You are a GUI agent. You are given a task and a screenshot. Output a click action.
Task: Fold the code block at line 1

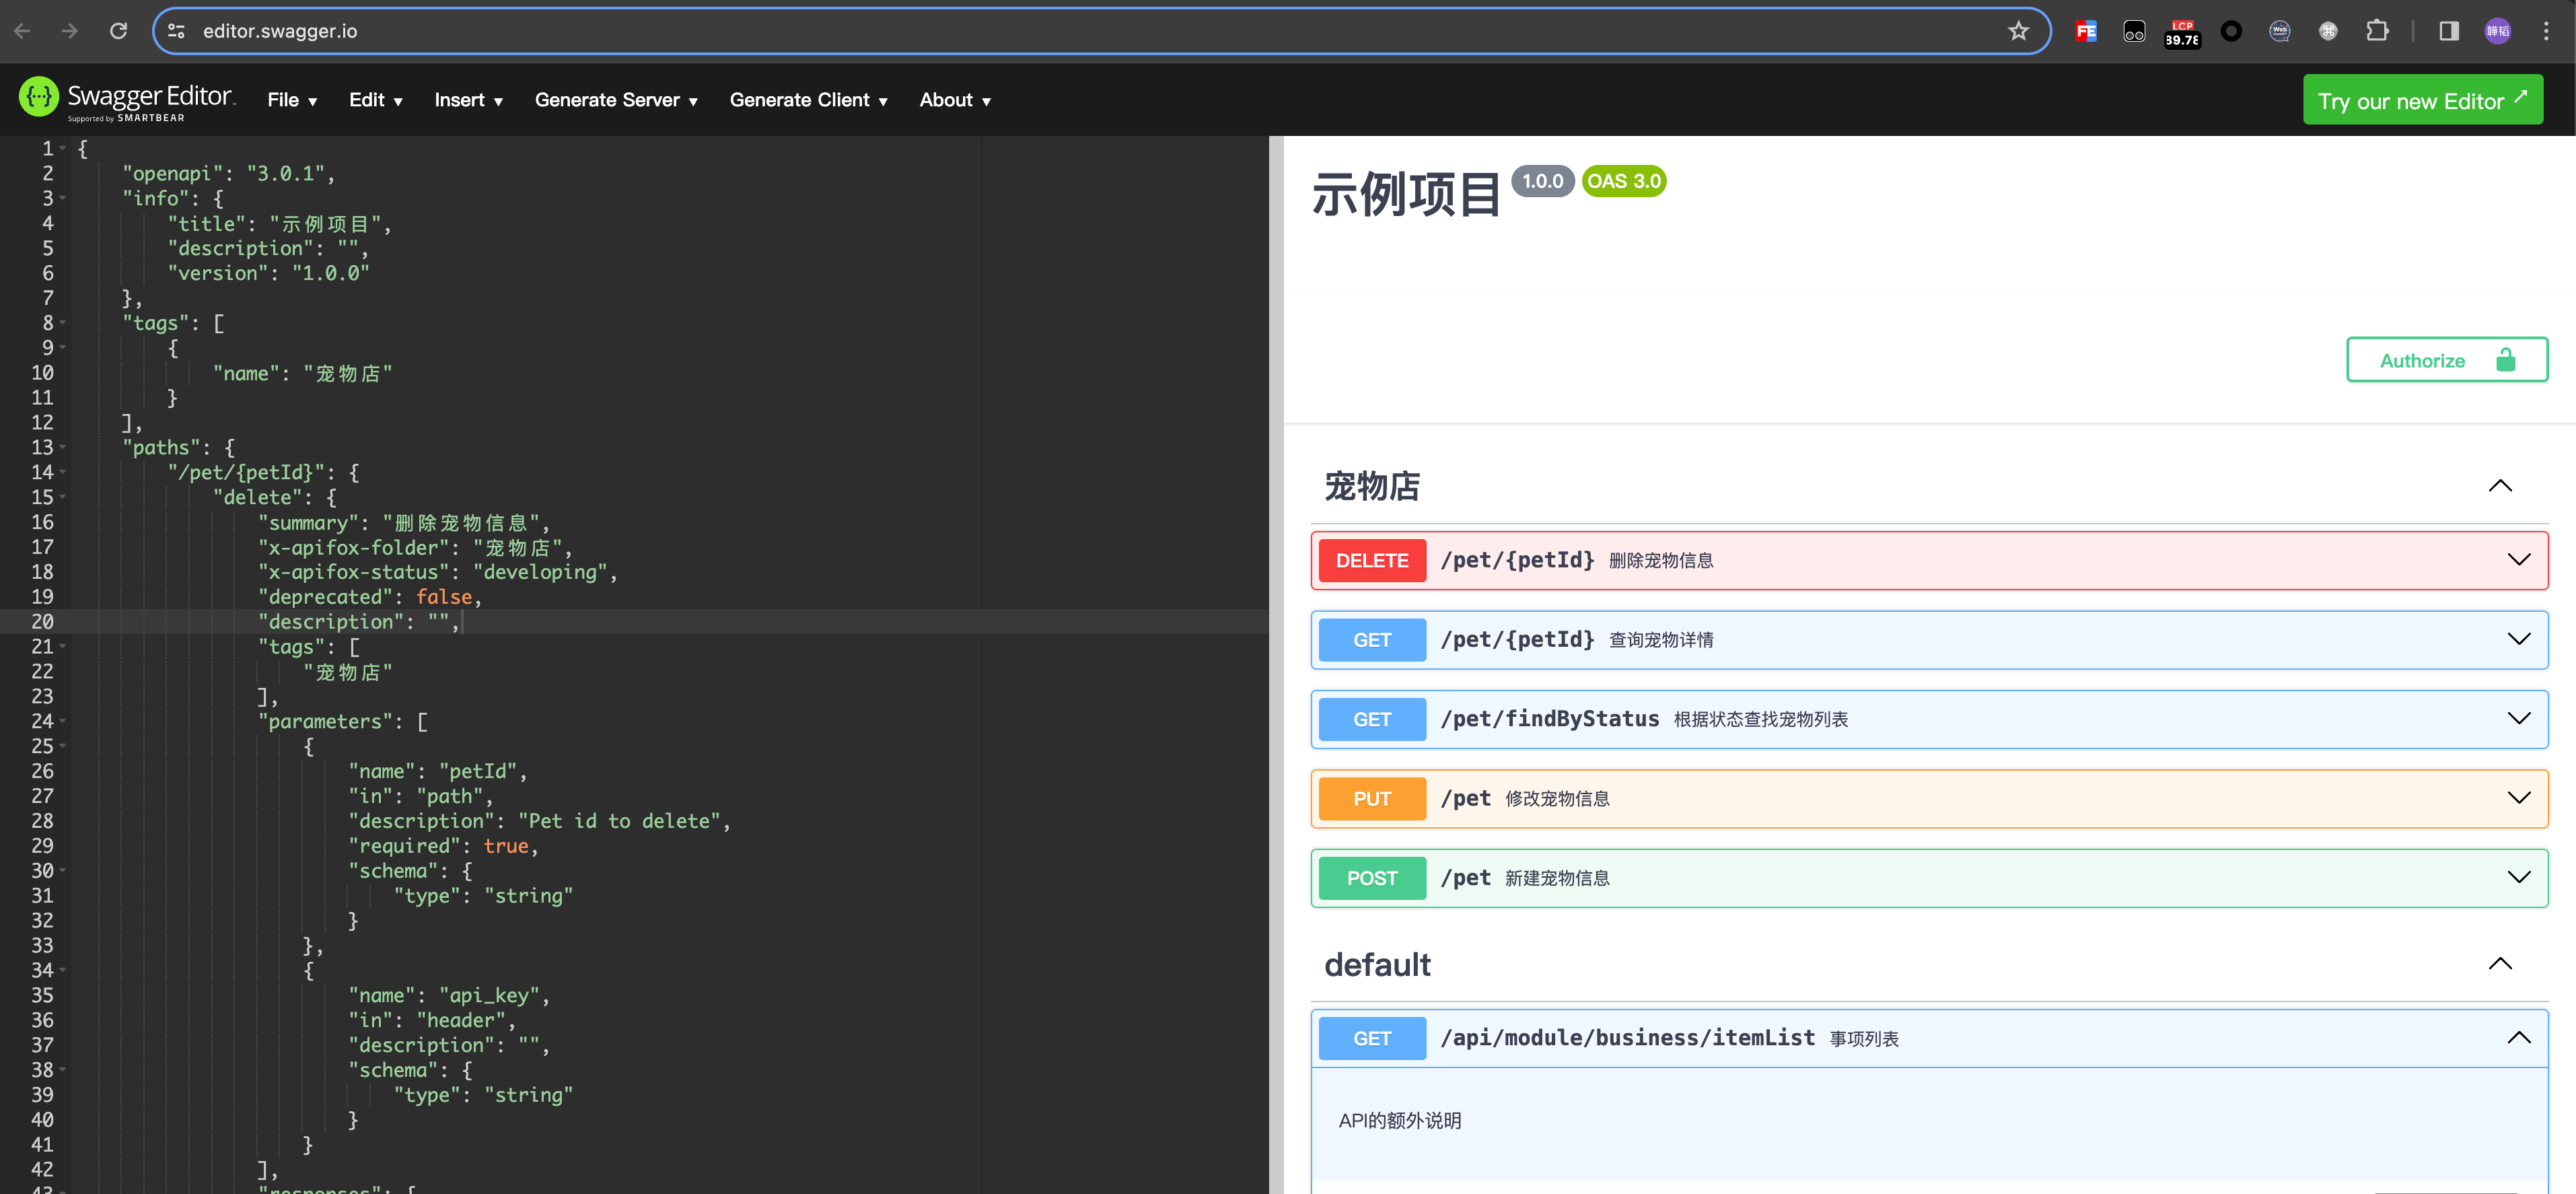click(63, 149)
